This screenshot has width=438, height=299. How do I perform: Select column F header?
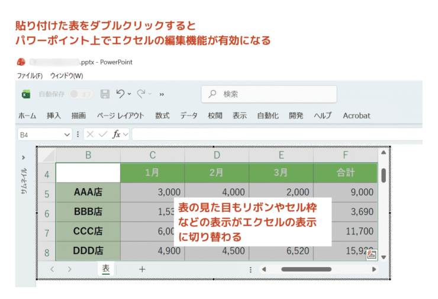click(x=346, y=155)
